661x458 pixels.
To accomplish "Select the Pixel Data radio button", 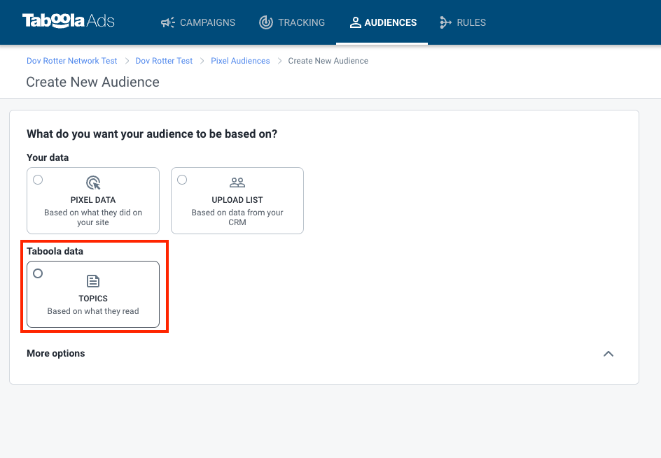I will pyautogui.click(x=38, y=180).
